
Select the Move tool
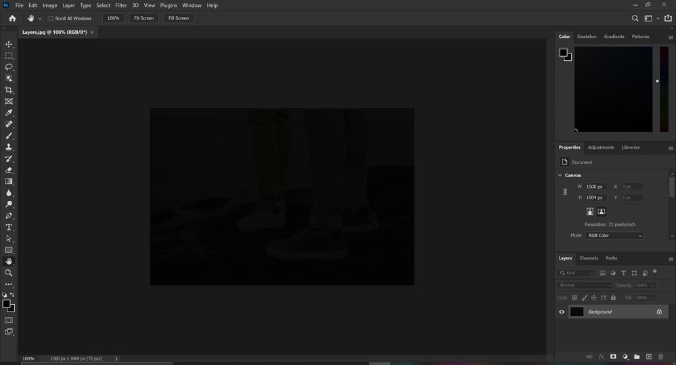[9, 45]
